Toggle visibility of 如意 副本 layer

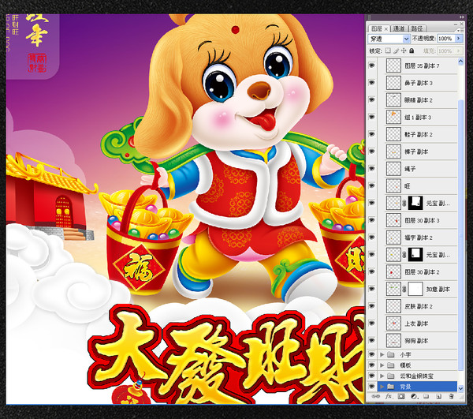371,289
